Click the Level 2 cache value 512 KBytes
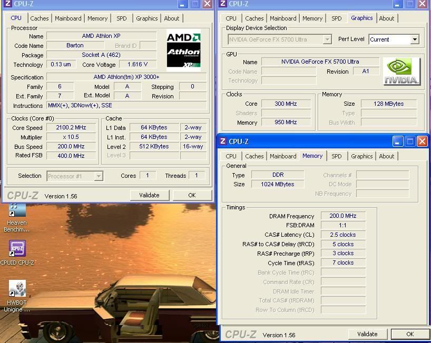Viewport: 431px width, 343px height. coord(154,146)
